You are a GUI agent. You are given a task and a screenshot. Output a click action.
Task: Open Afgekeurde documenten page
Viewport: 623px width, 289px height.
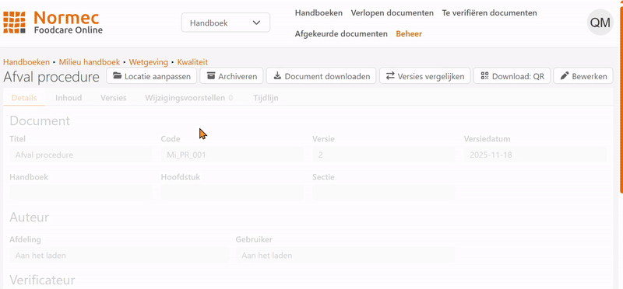pos(341,34)
